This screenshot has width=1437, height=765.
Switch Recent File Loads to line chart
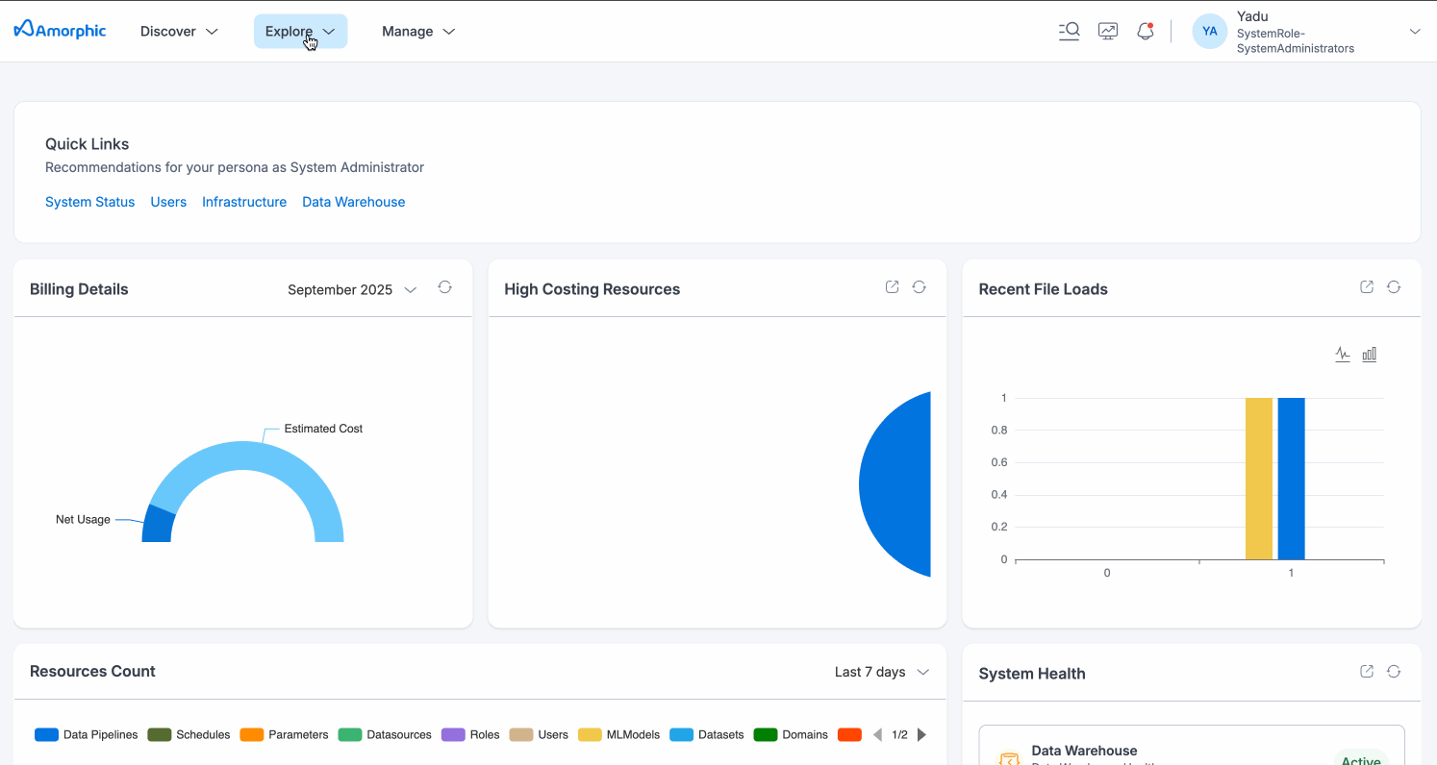coord(1343,355)
